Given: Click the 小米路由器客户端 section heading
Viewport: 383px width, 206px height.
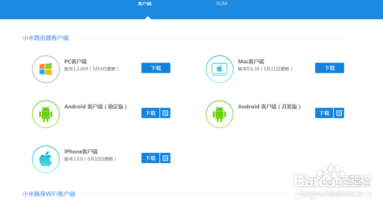Looking at the screenshot, I should (46, 38).
